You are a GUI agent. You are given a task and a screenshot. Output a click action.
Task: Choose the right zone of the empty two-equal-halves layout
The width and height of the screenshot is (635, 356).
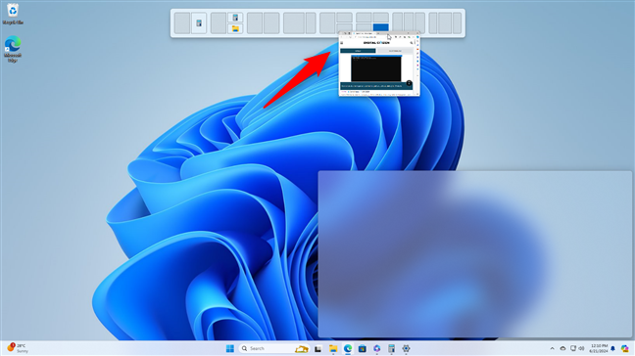271,23
